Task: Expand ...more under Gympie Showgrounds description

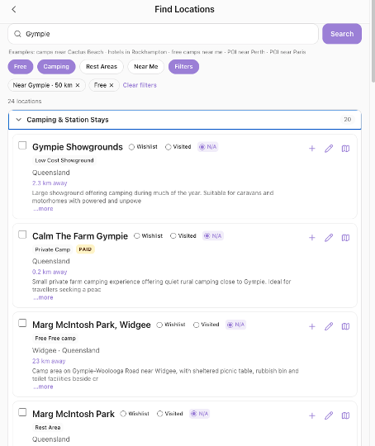Action: pyautogui.click(x=43, y=209)
